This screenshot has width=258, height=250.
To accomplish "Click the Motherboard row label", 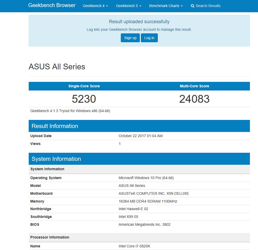I will pyautogui.click(x=41, y=193).
